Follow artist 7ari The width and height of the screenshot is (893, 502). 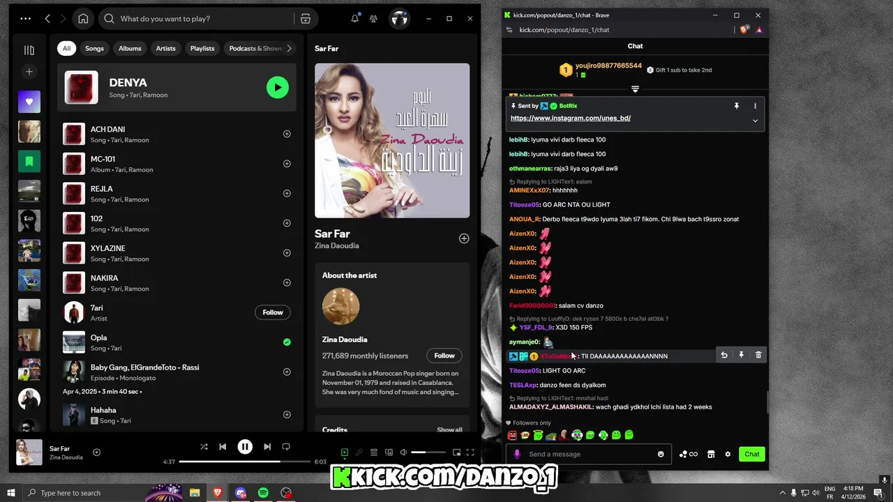click(x=273, y=312)
